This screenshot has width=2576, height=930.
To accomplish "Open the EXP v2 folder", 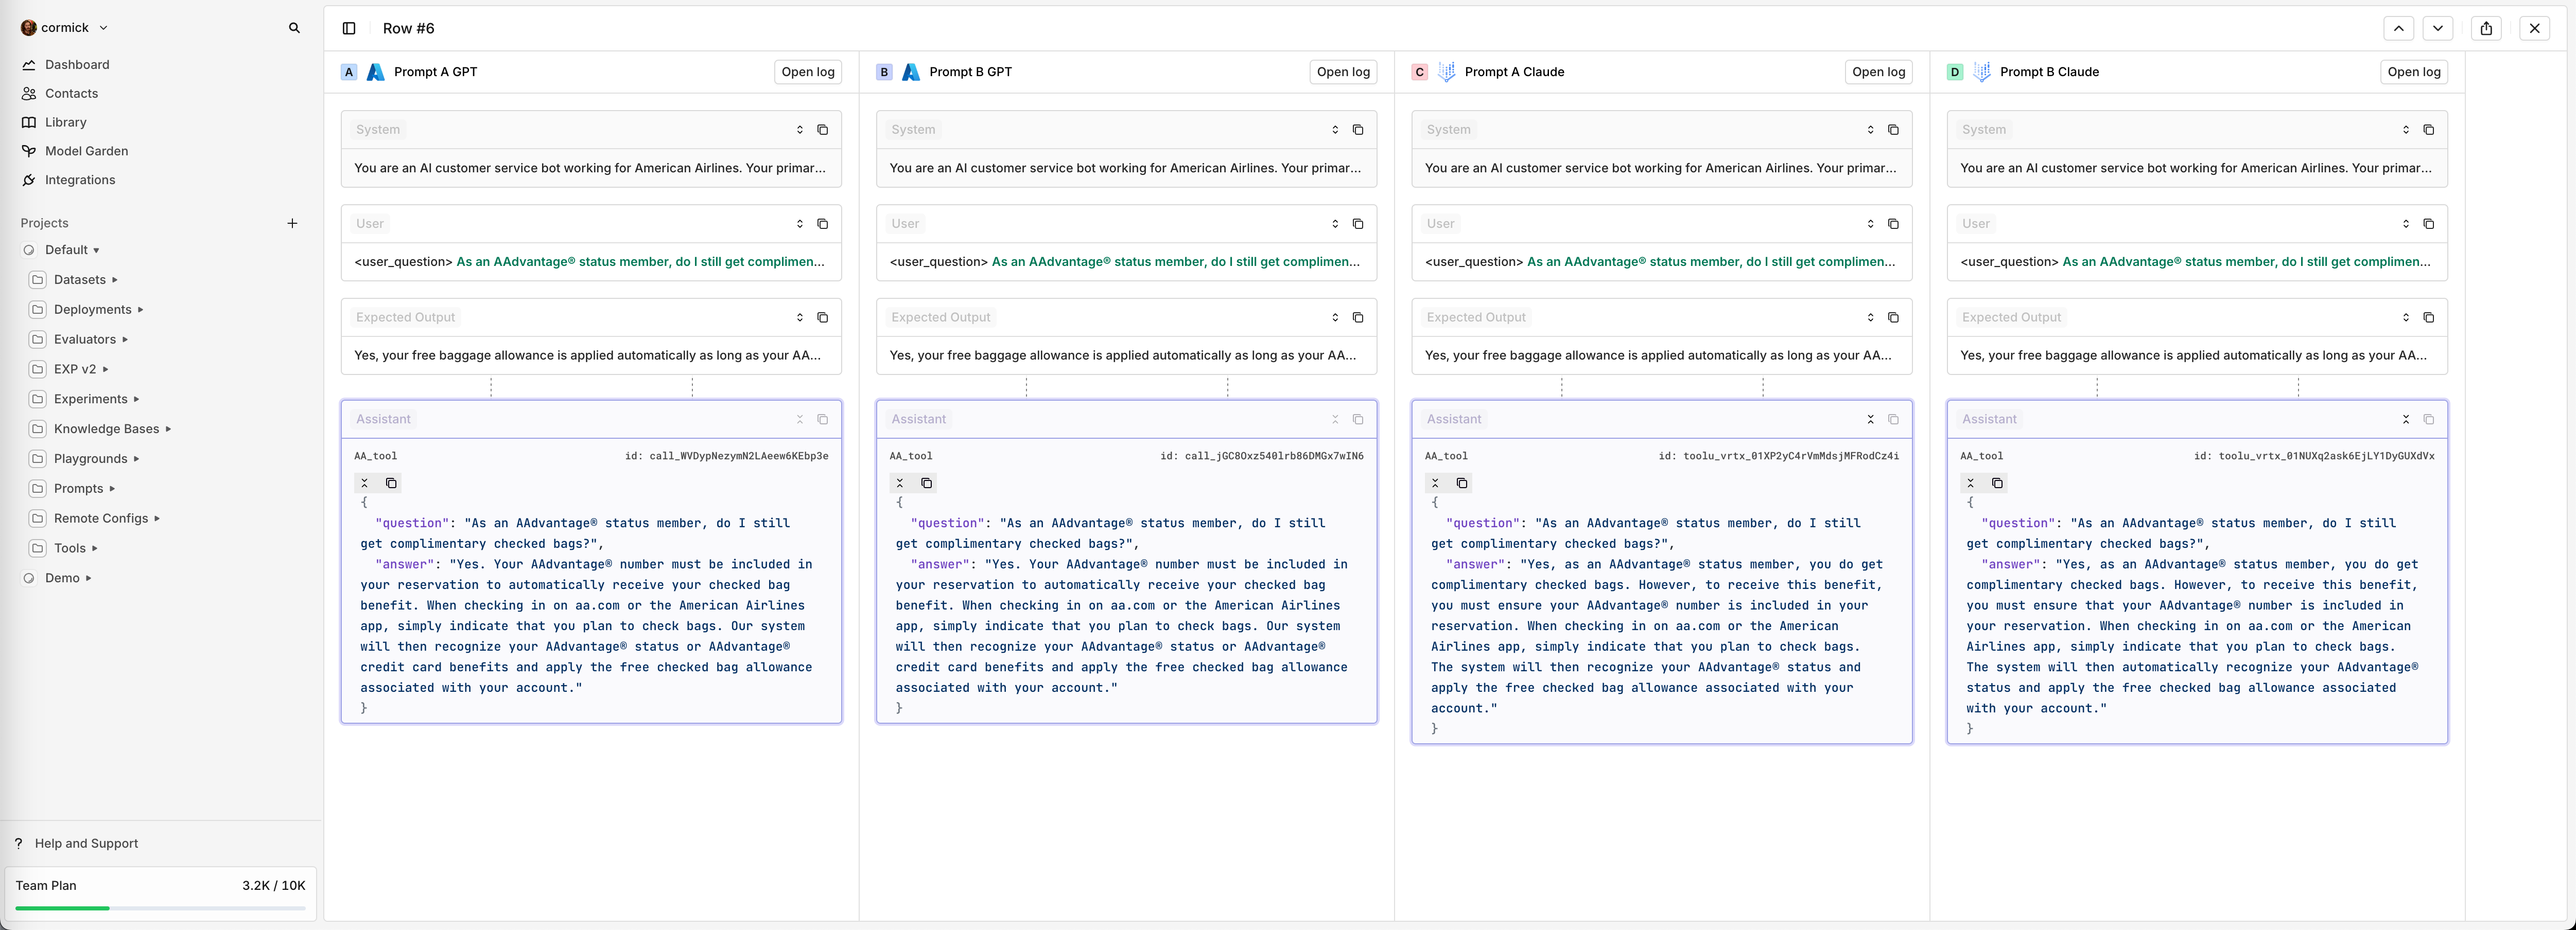I will (x=74, y=370).
